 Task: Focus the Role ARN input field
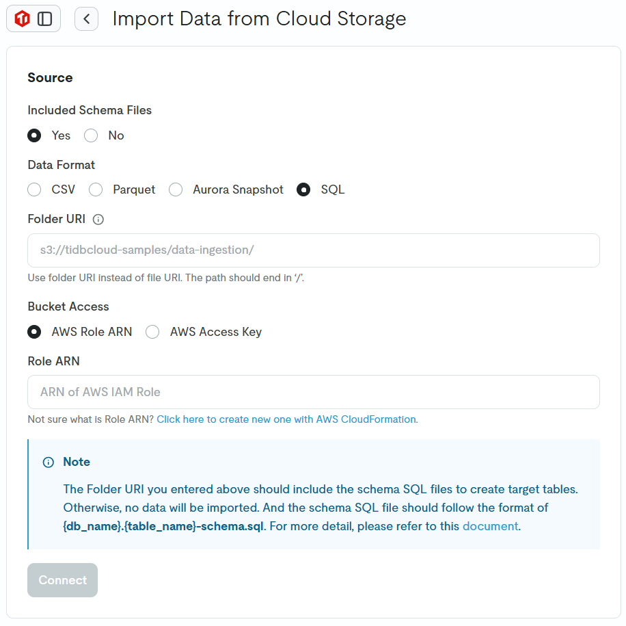[x=314, y=392]
